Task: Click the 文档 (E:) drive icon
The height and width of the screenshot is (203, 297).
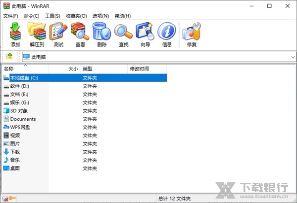Action: (6, 95)
